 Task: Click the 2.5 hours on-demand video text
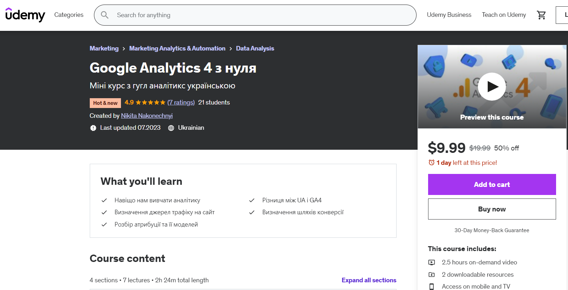[479, 262]
